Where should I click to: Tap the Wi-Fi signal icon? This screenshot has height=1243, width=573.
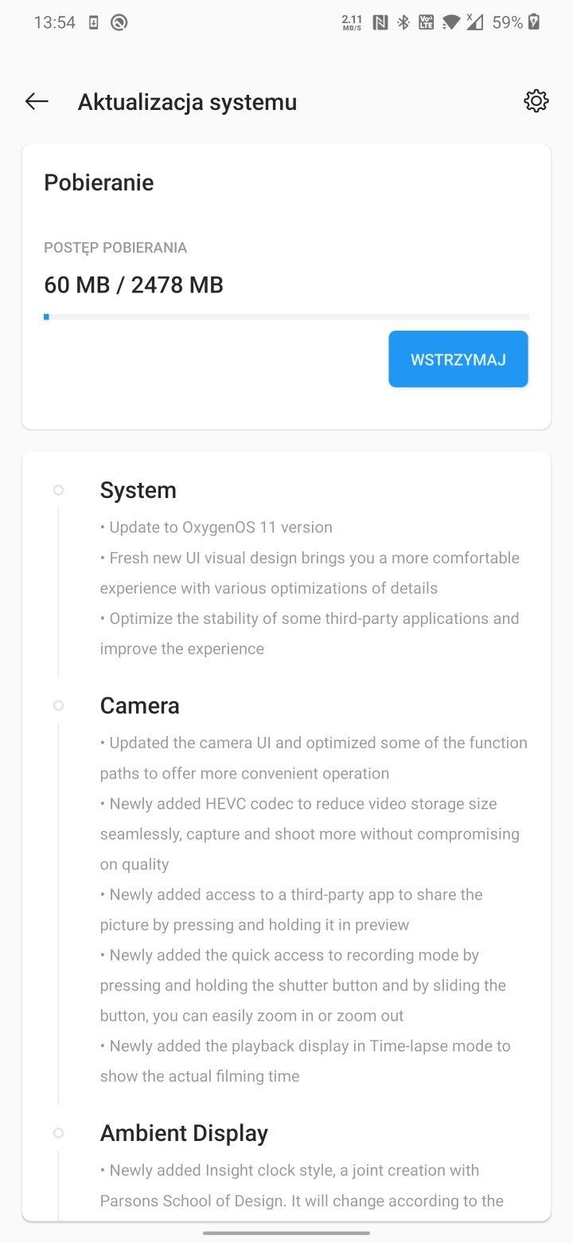point(450,23)
